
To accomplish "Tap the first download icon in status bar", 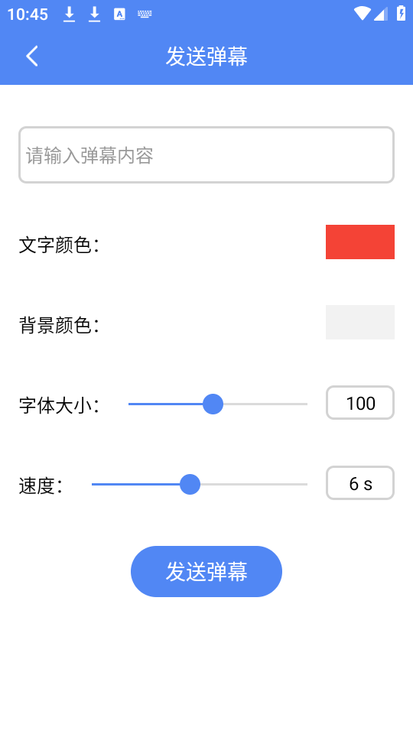I will [70, 15].
